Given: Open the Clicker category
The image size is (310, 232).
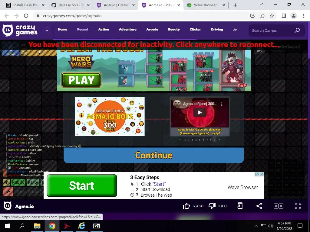Looking at the screenshot, I should 195,29.
